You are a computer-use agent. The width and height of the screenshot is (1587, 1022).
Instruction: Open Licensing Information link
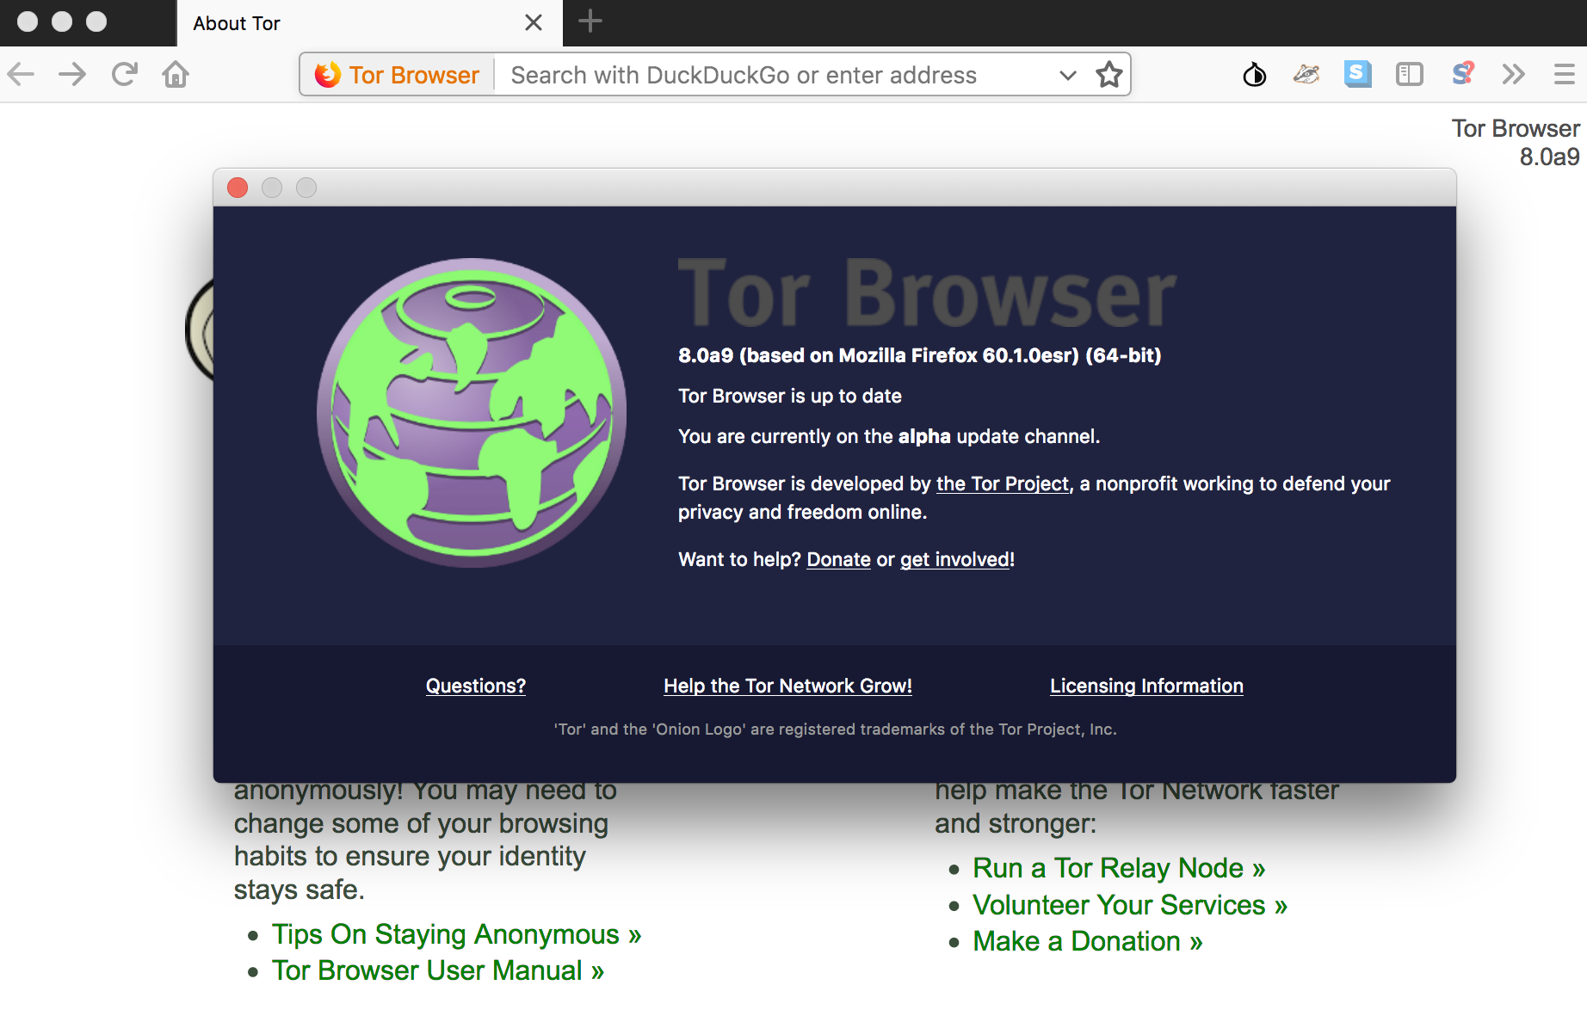1146,686
